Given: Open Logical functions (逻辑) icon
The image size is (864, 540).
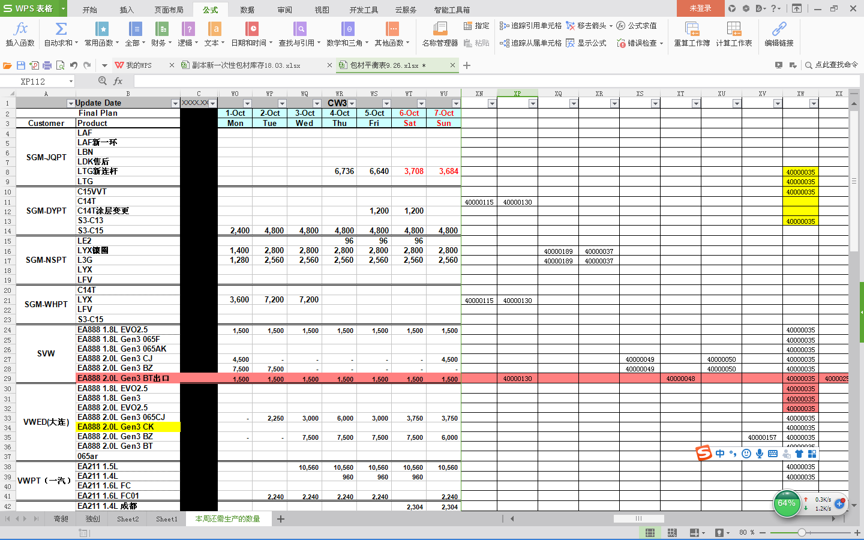Looking at the screenshot, I should pyautogui.click(x=188, y=29).
